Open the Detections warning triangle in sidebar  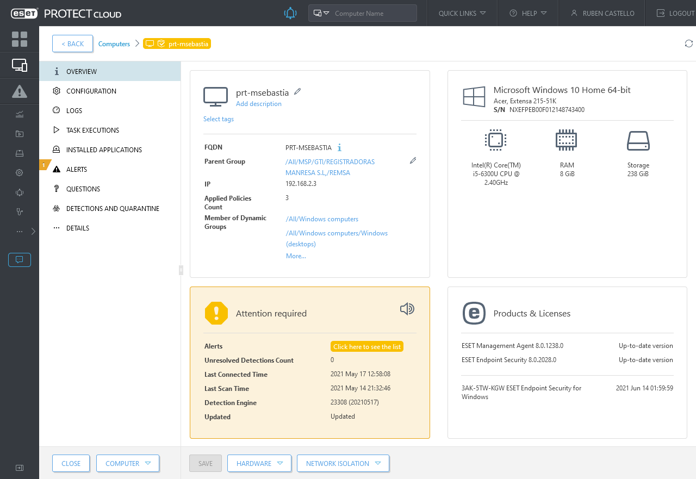20,91
